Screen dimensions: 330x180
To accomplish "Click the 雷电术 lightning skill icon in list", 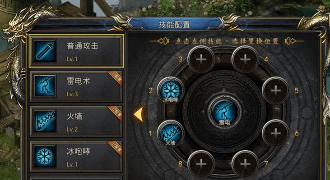I will pyautogui.click(x=45, y=86).
